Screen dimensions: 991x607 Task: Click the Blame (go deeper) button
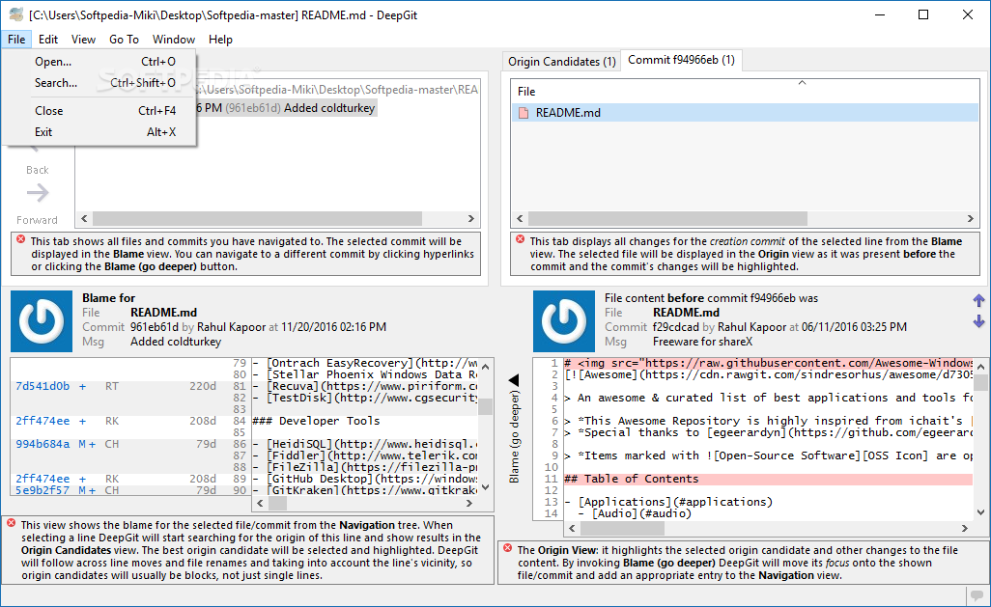pyautogui.click(x=515, y=429)
